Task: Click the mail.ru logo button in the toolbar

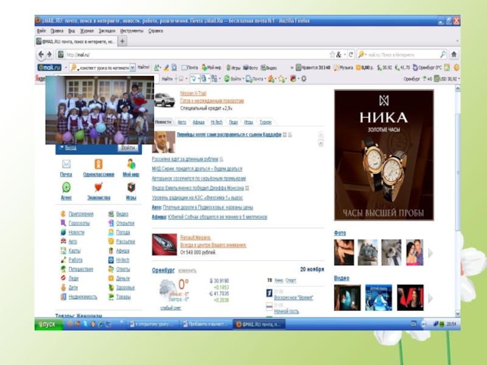Action: coord(49,68)
